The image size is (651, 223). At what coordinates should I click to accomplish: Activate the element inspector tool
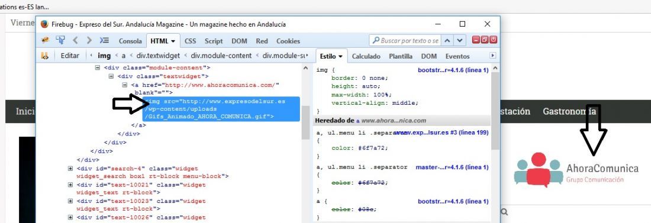pyautogui.click(x=60, y=40)
